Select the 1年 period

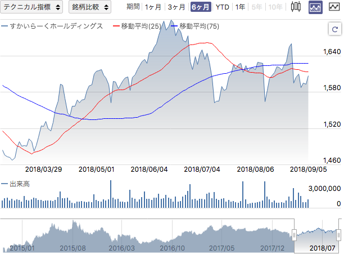click(240, 7)
